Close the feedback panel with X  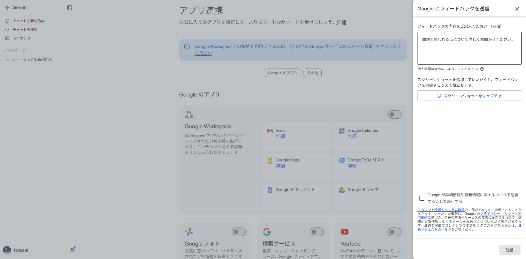click(517, 9)
